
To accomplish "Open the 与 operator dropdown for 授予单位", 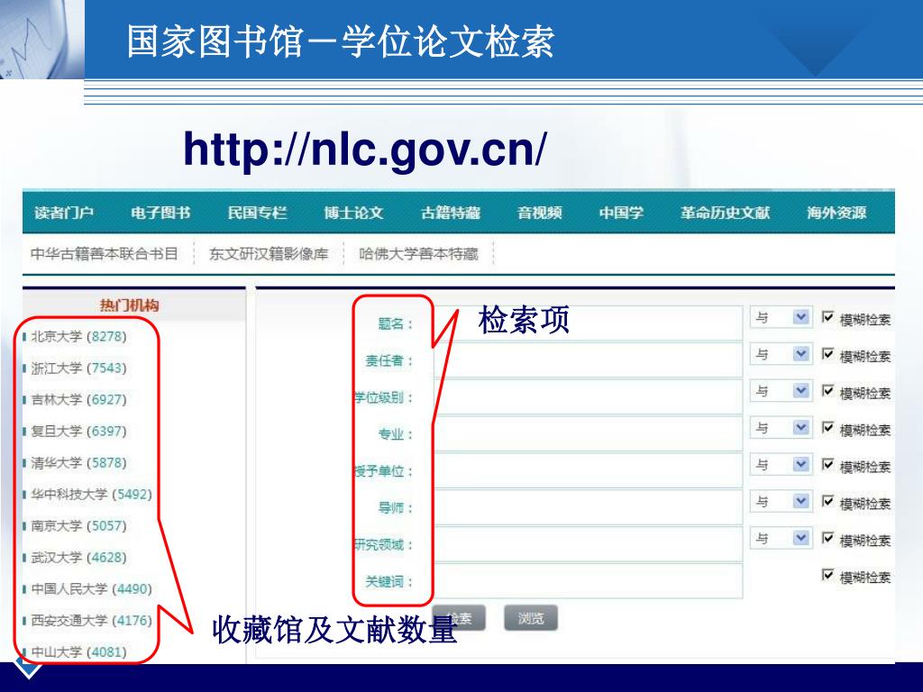I will pyautogui.click(x=781, y=465).
